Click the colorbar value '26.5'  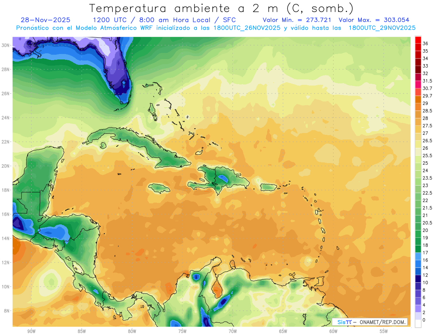click(x=427, y=141)
